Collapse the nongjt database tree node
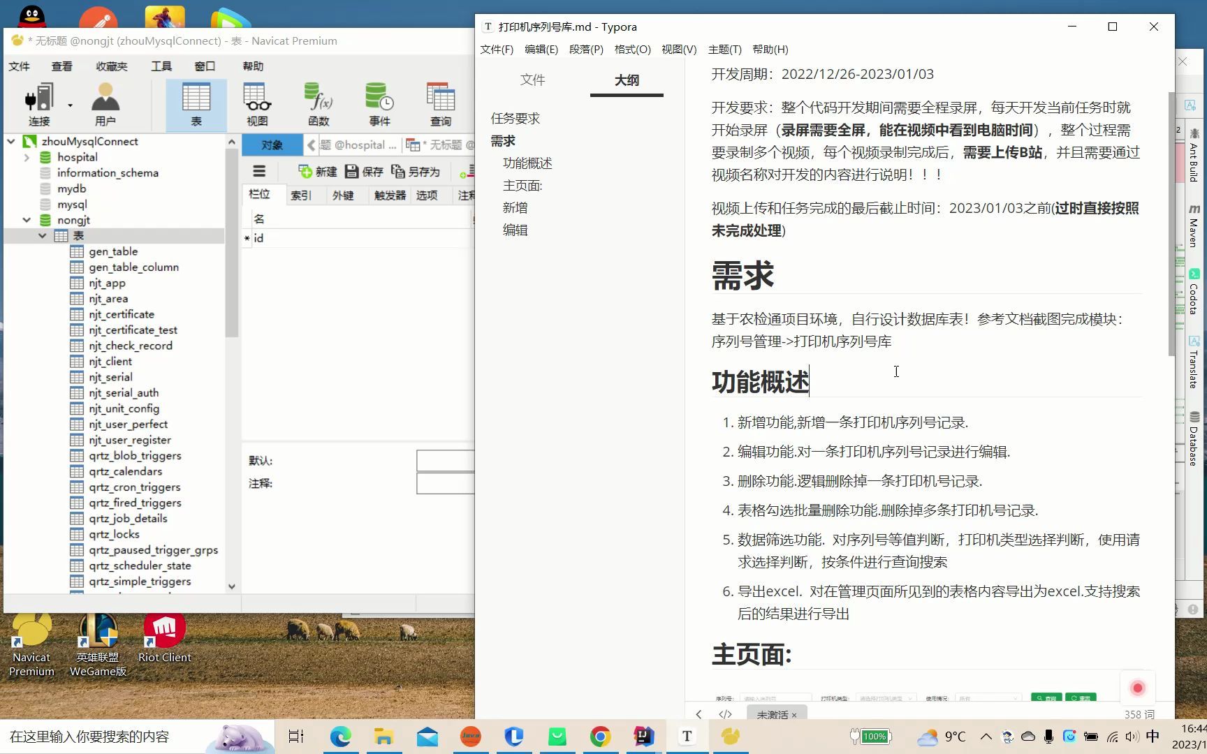Image resolution: width=1207 pixels, height=754 pixels. (x=26, y=219)
